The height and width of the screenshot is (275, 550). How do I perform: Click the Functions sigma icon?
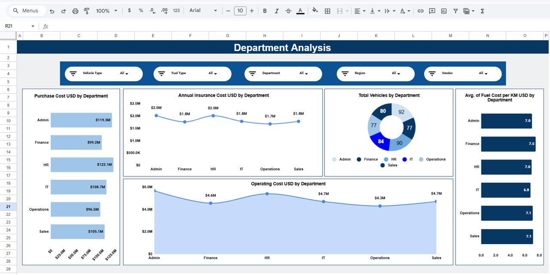tap(482, 11)
